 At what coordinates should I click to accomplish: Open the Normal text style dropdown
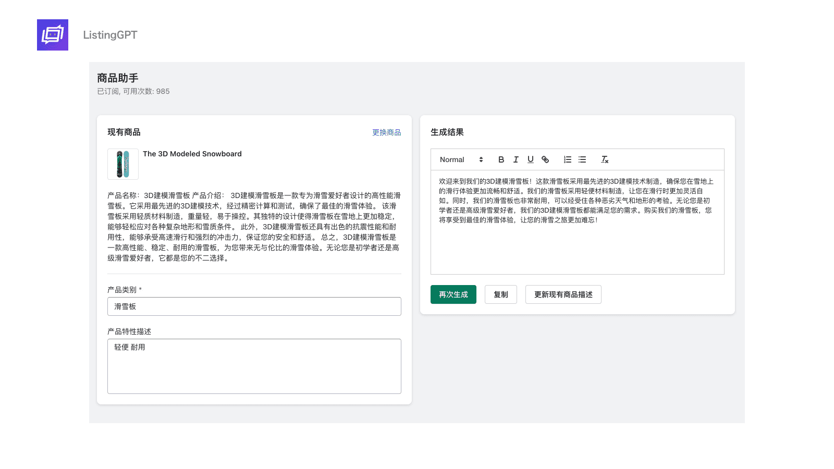[461, 159]
